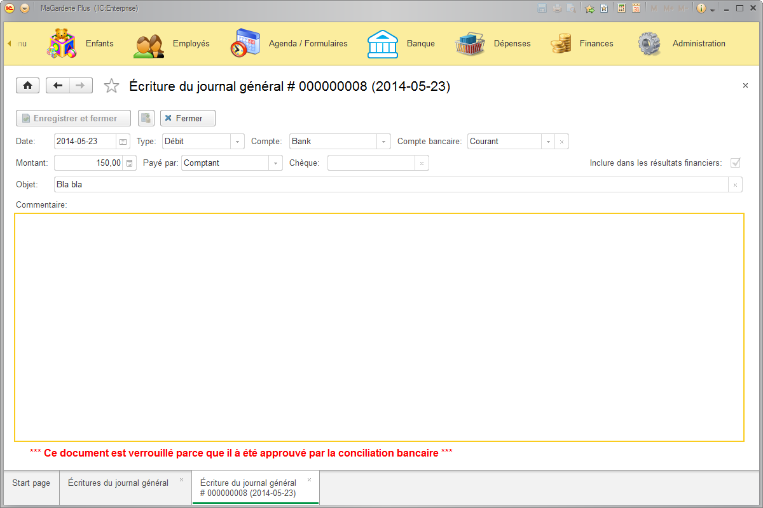Switch to the Start page tab
Image resolution: width=763 pixels, height=508 pixels.
(x=30, y=483)
